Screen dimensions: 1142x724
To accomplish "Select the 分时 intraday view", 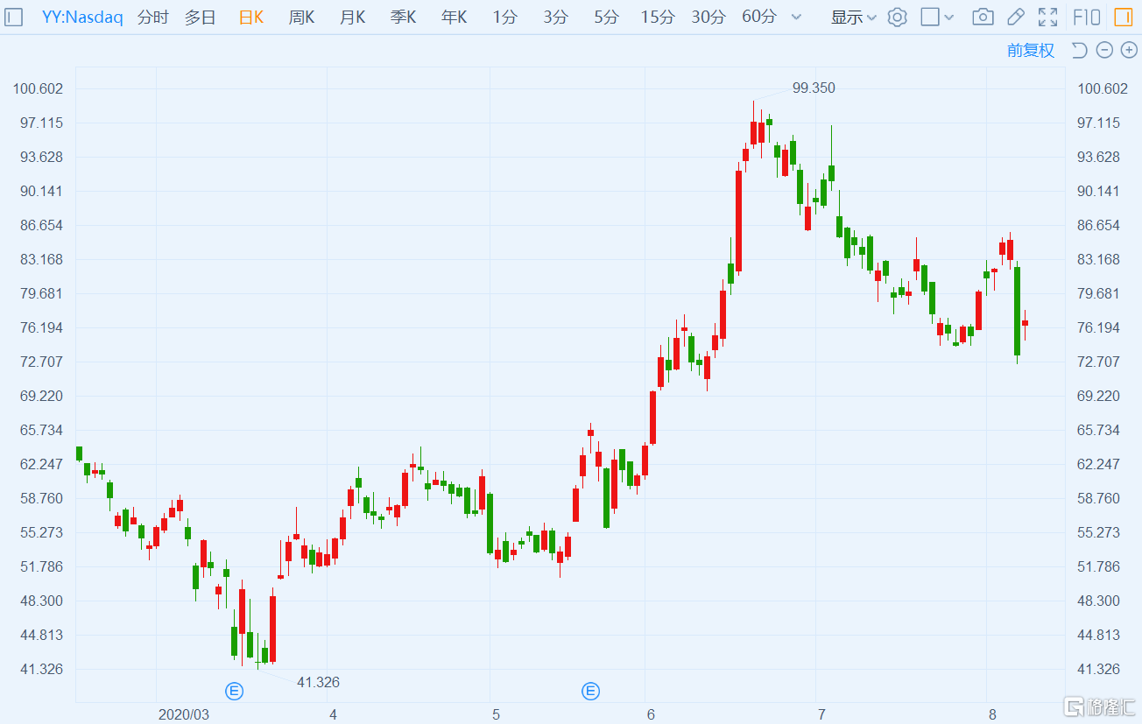I will [x=152, y=18].
